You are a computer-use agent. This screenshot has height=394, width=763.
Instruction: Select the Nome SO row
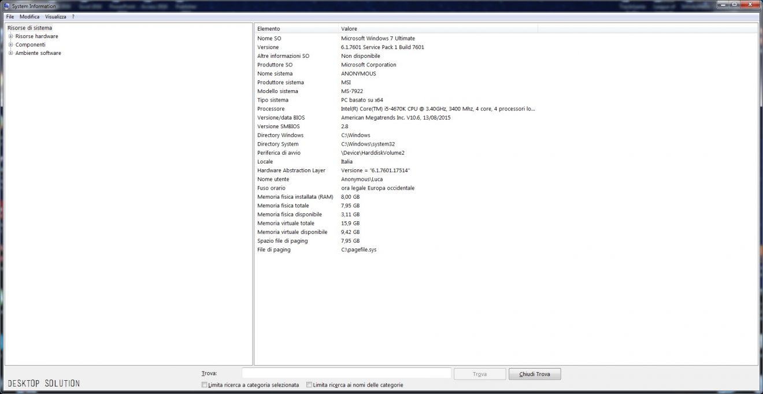pos(396,38)
